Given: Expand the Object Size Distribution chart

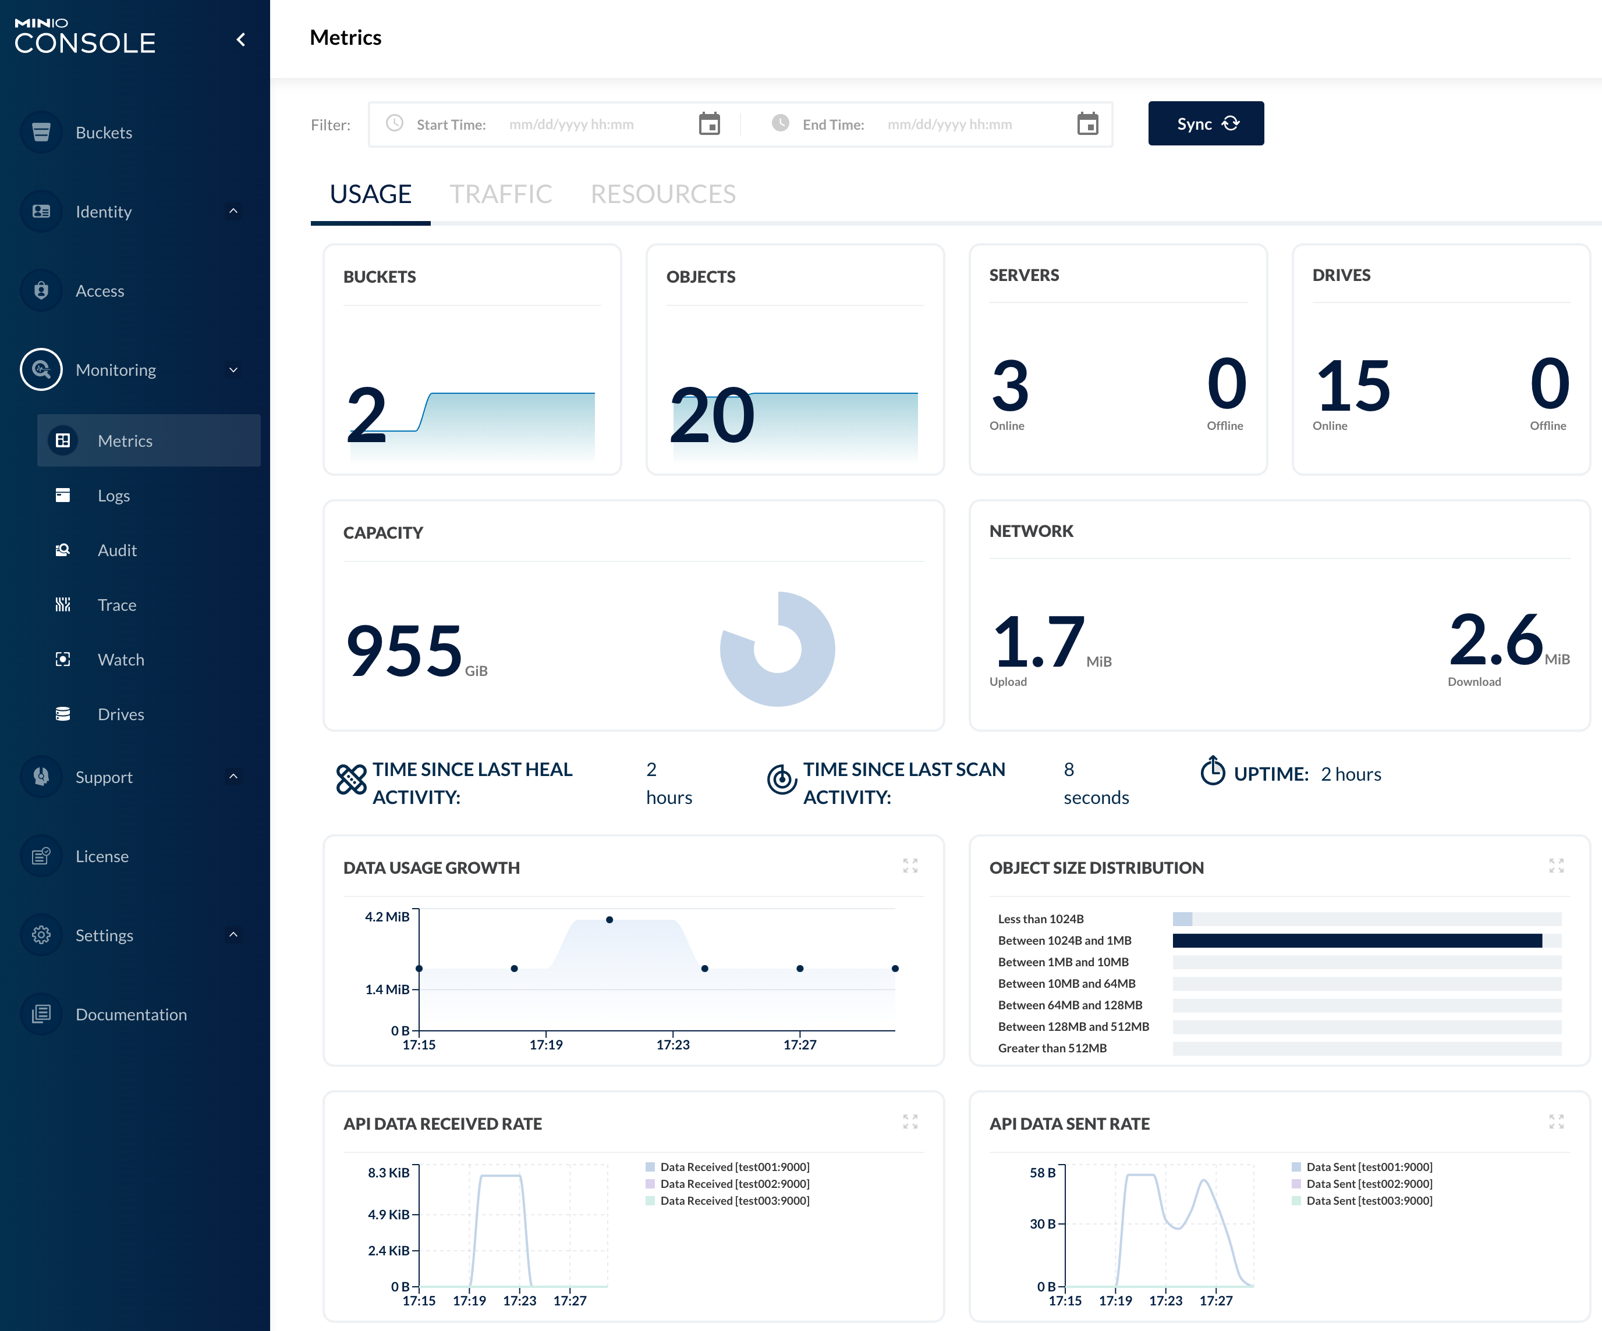Looking at the screenshot, I should [x=1556, y=866].
